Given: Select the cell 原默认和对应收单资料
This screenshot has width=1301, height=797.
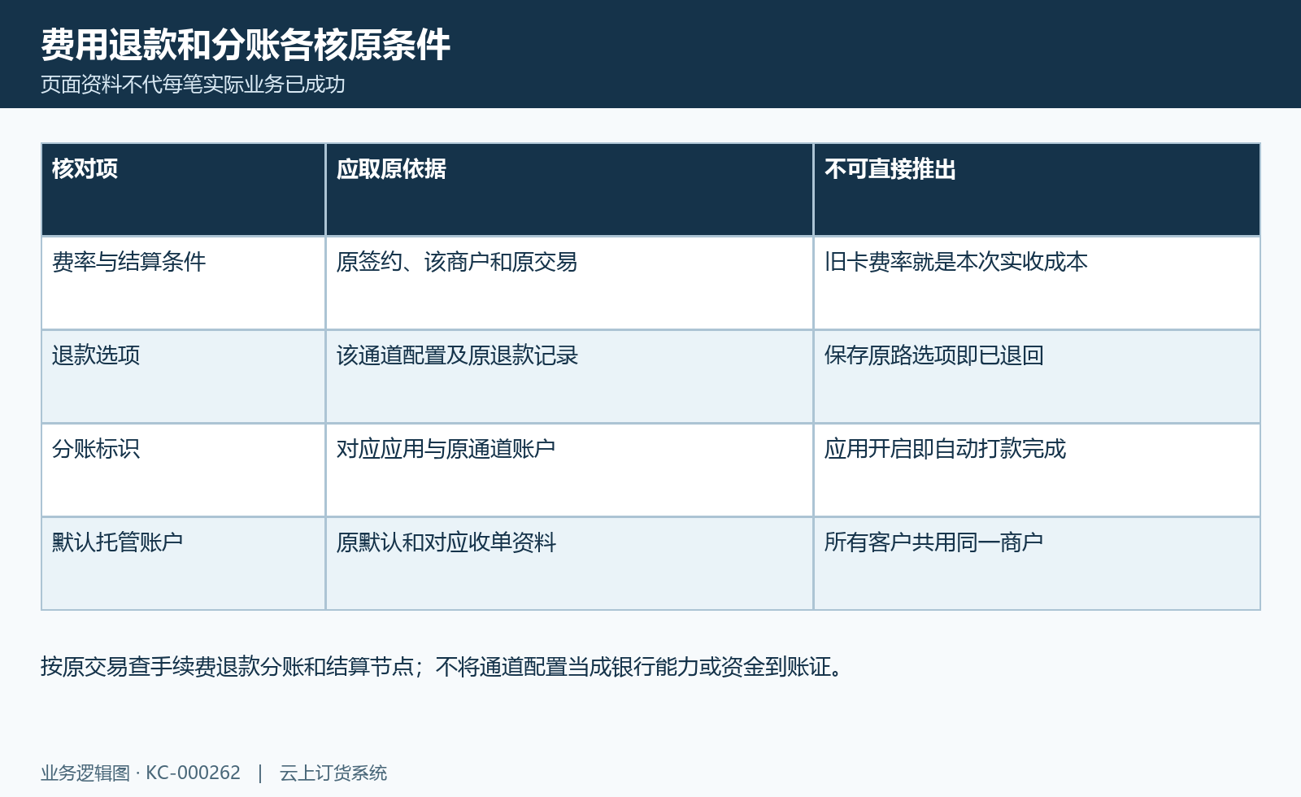Looking at the screenshot, I should tap(569, 564).
